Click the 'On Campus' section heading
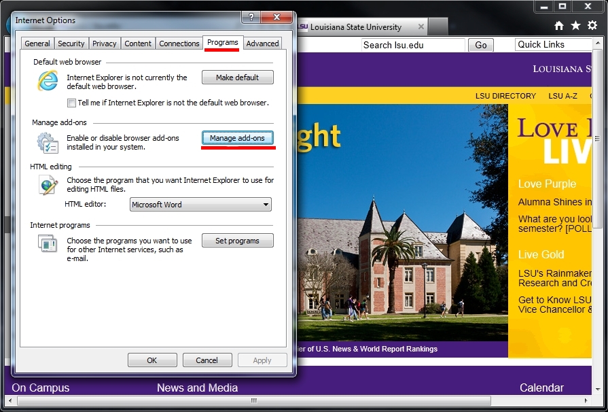Viewport: 608px width, 412px height. [x=41, y=388]
